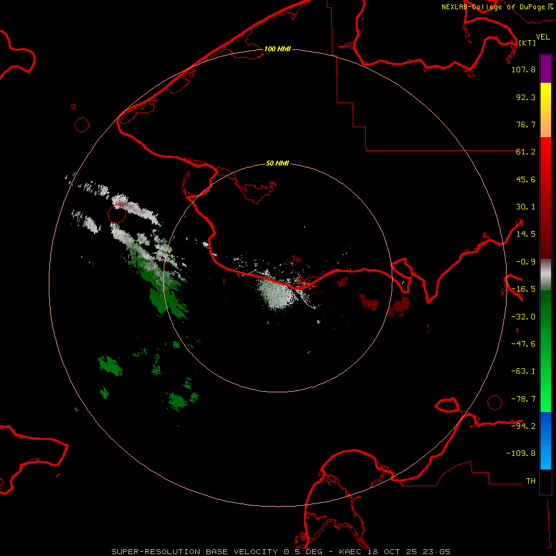Click the 100 NMI range ring label
This screenshot has height=556, width=556.
(277, 49)
